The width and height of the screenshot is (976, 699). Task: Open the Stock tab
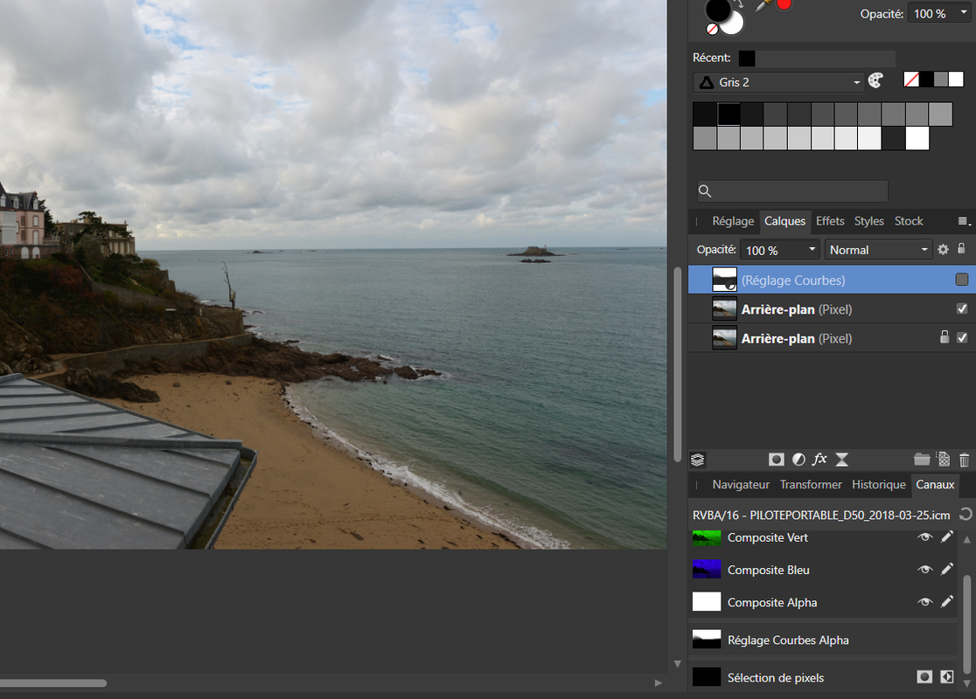pyautogui.click(x=908, y=221)
